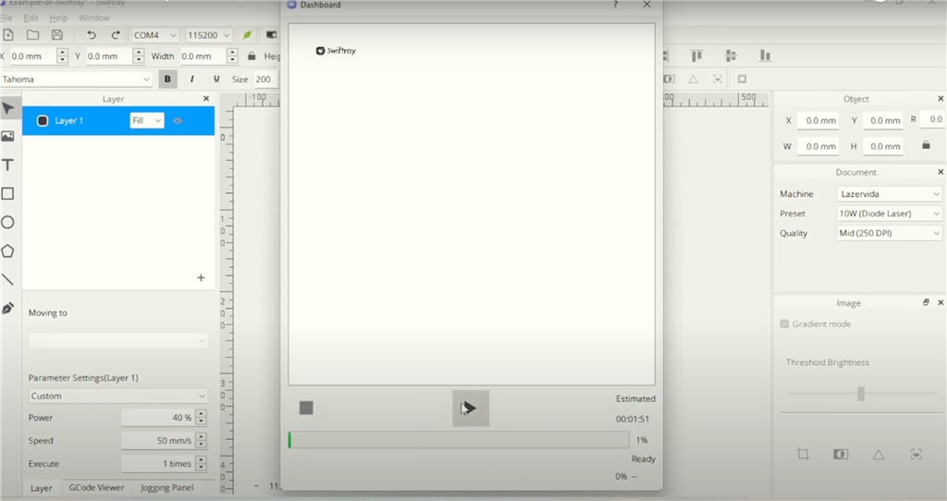Expand the COM4 port dropdown
947x501 pixels.
point(154,35)
